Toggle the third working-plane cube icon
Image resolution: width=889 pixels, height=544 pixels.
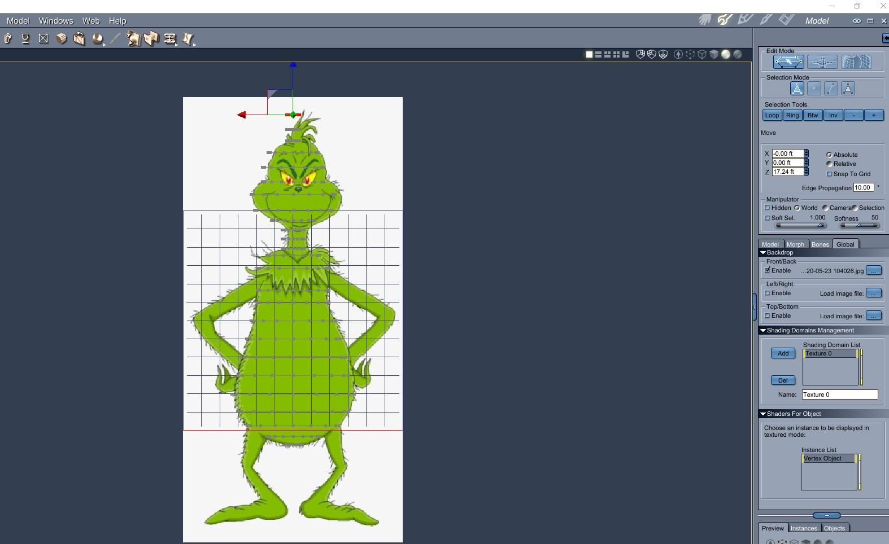click(663, 54)
